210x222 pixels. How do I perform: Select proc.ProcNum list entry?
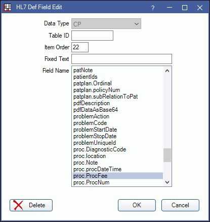pos(118,182)
